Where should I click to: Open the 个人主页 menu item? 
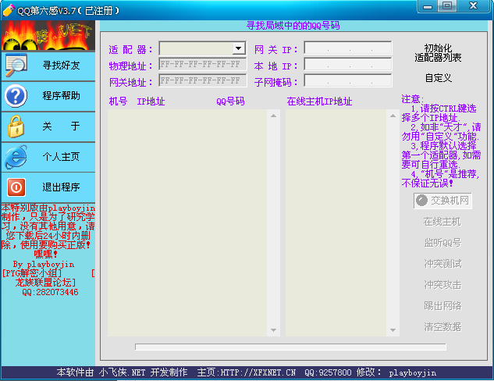pos(48,157)
